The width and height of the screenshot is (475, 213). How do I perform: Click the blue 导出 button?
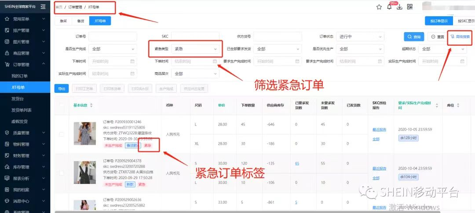pyautogui.click(x=62, y=89)
